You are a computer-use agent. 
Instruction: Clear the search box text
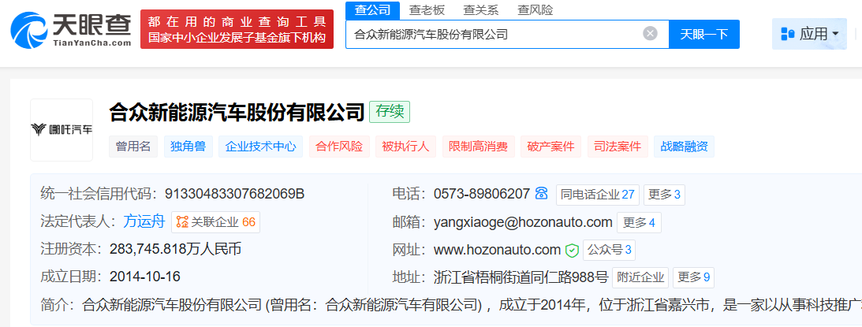click(650, 33)
